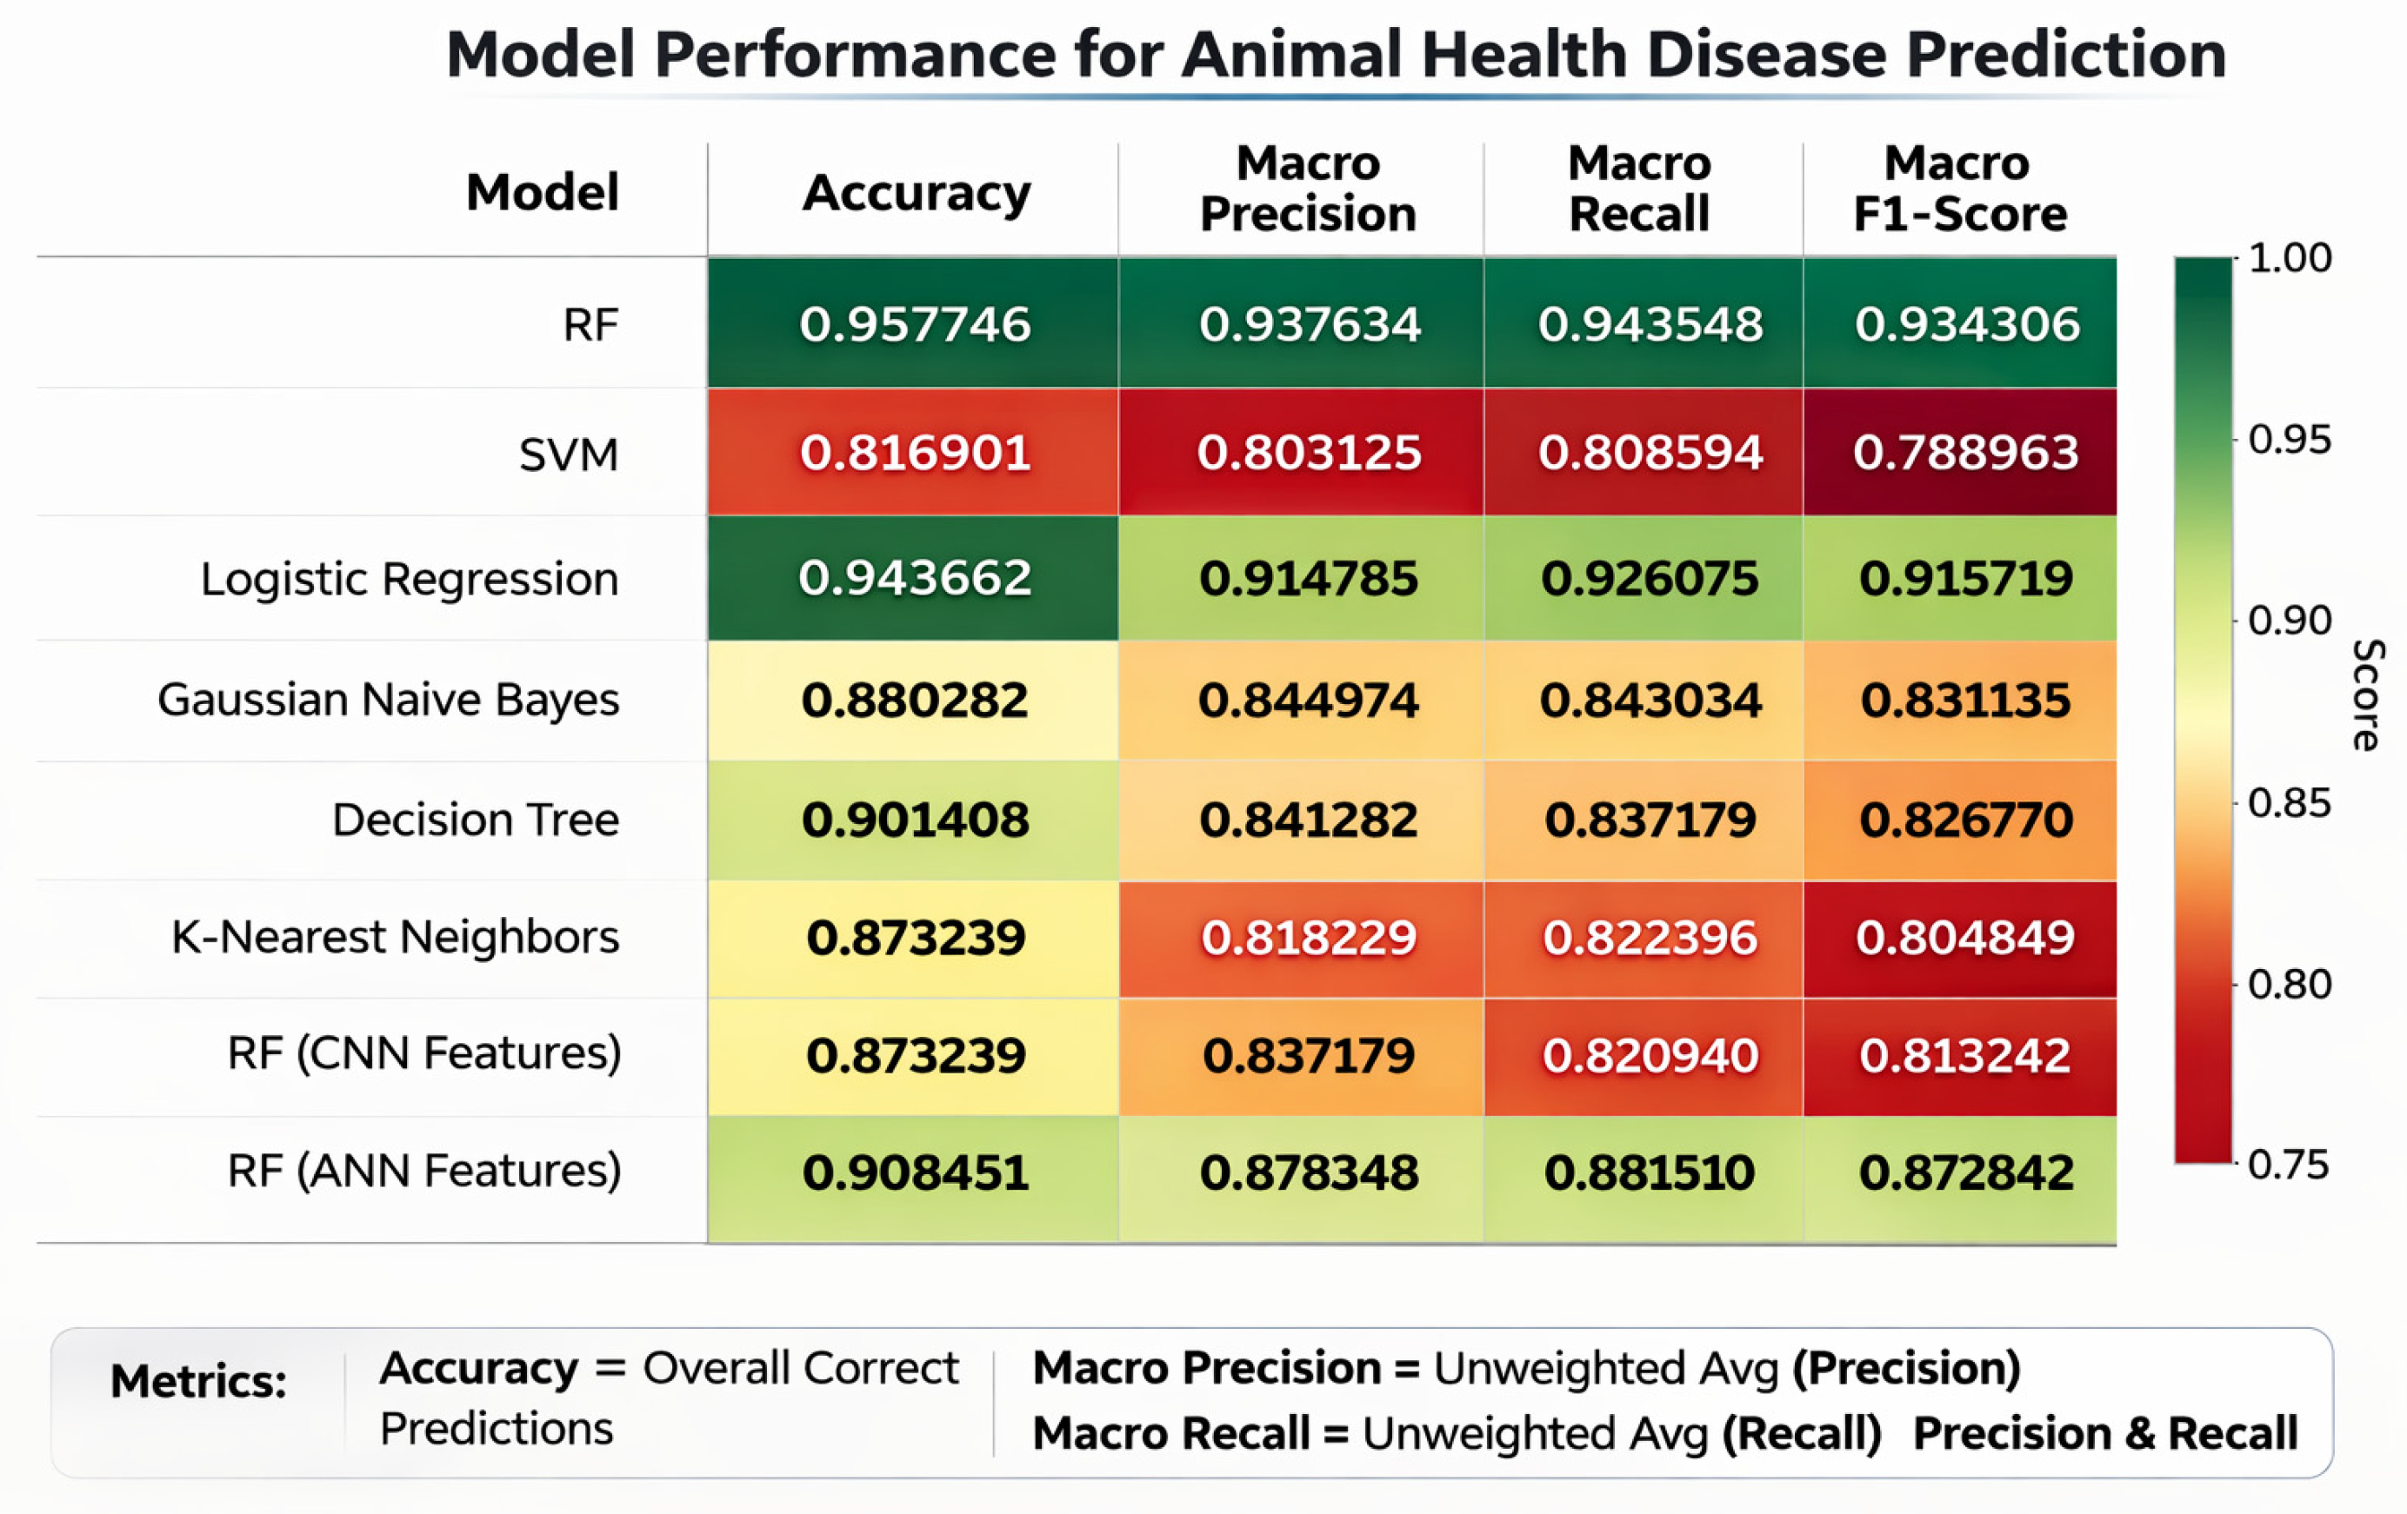The height and width of the screenshot is (1514, 2407).
Task: Select the SVM F1-score cell 0.788963
Action: coord(1964,453)
